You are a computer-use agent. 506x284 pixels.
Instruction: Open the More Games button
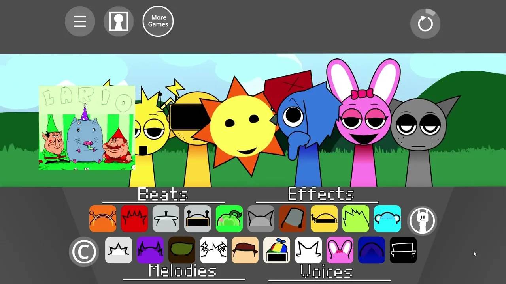pyautogui.click(x=158, y=21)
